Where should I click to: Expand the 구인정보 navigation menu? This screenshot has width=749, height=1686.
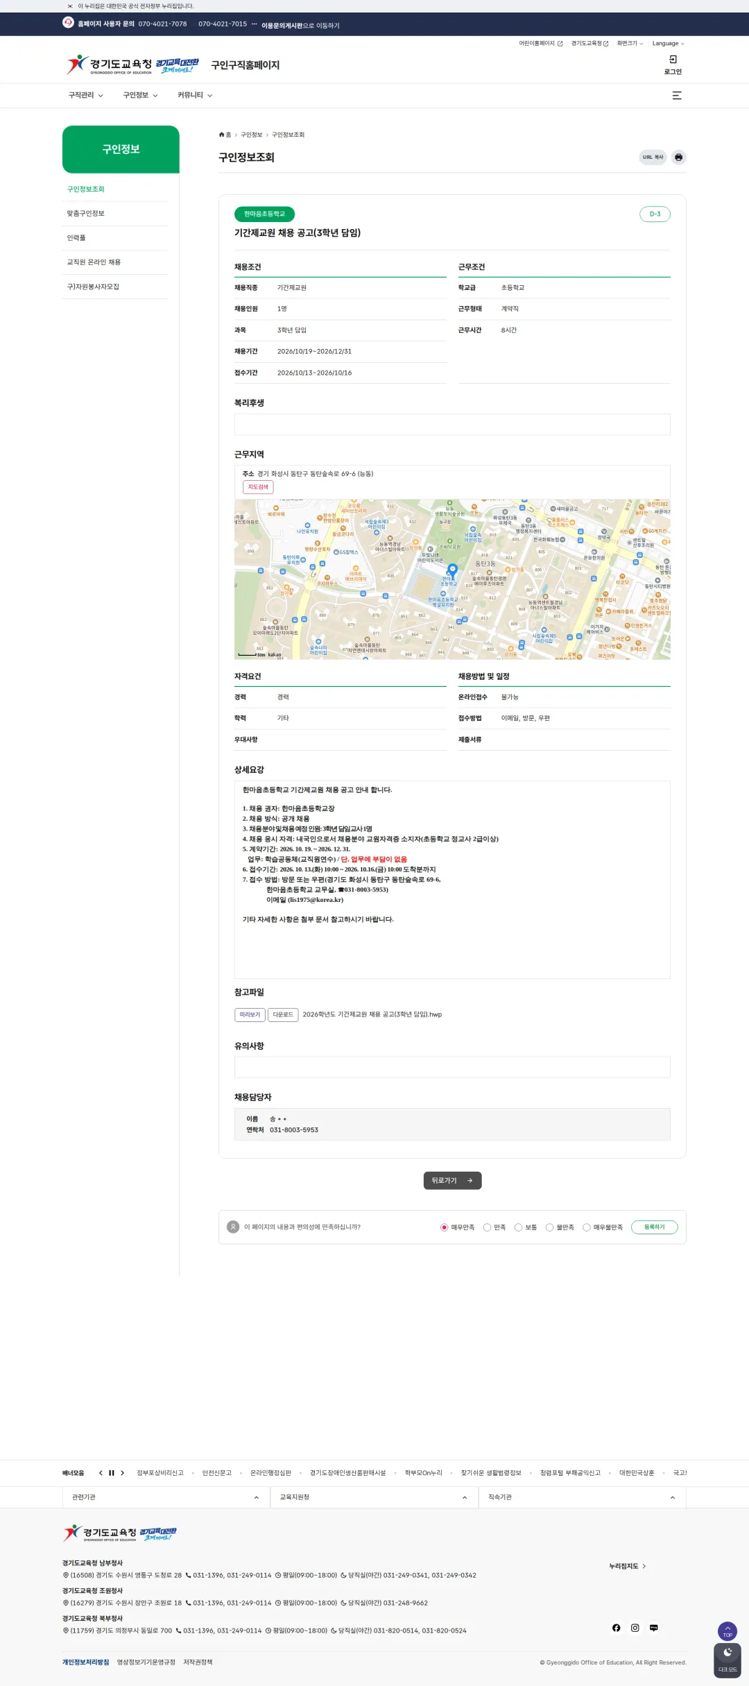pos(140,96)
